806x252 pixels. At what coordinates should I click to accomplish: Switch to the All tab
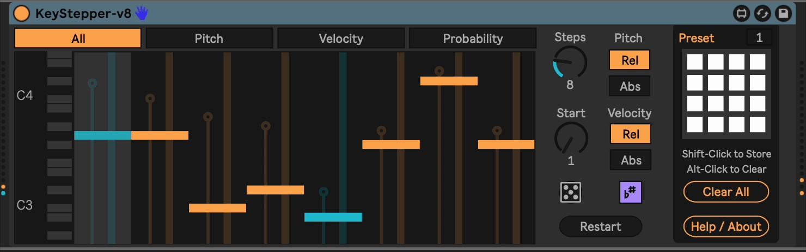(x=78, y=39)
